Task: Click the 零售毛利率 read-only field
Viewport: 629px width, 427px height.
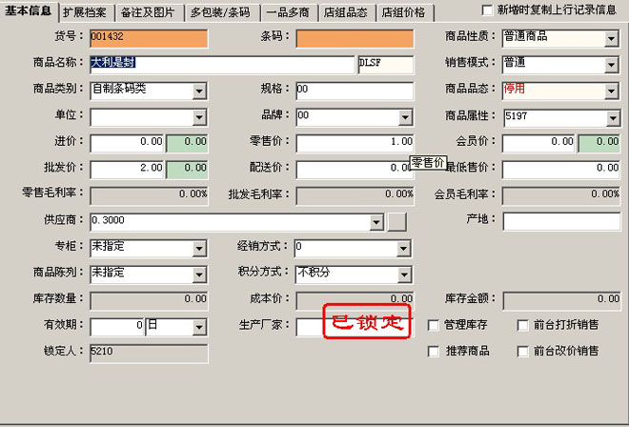Action: 149,195
